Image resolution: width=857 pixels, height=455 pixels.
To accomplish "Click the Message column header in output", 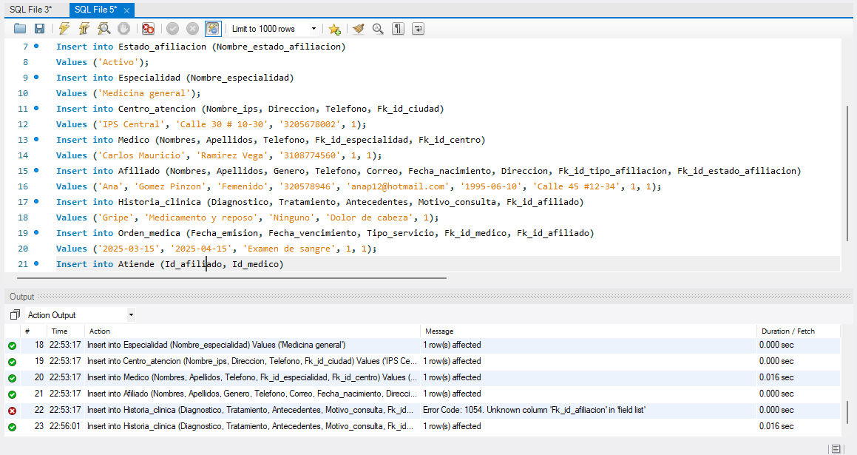I will tap(438, 331).
